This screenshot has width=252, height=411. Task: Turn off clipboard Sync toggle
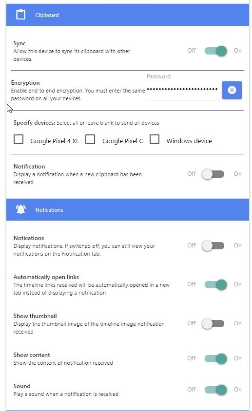pyautogui.click(x=215, y=51)
